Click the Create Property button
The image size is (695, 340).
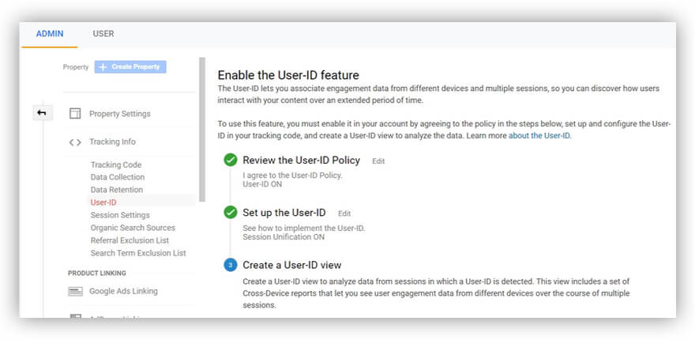[130, 67]
